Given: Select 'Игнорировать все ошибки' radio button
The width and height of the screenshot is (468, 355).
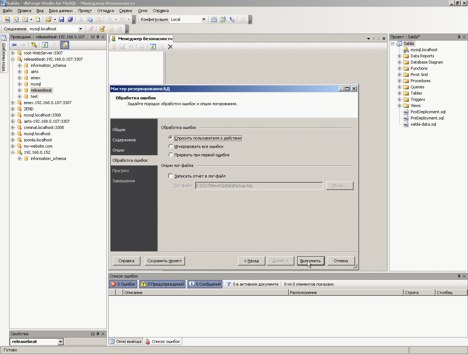Looking at the screenshot, I should (171, 146).
